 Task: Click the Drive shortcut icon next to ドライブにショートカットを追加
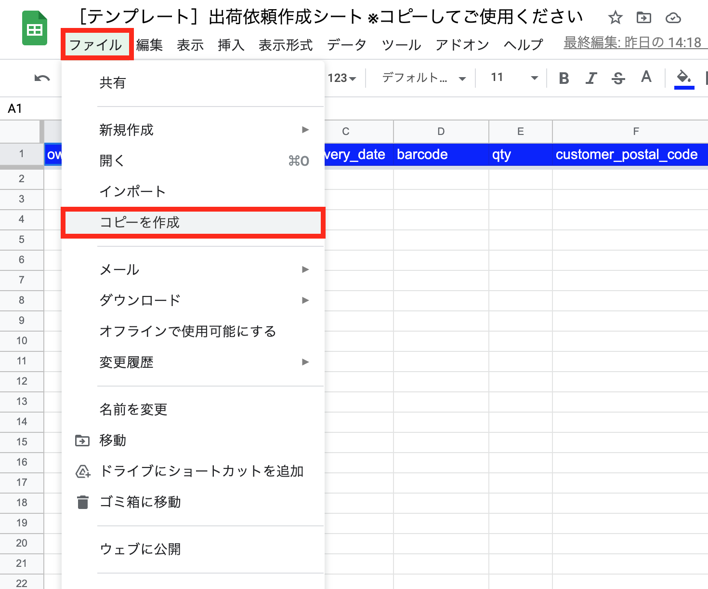coord(82,471)
